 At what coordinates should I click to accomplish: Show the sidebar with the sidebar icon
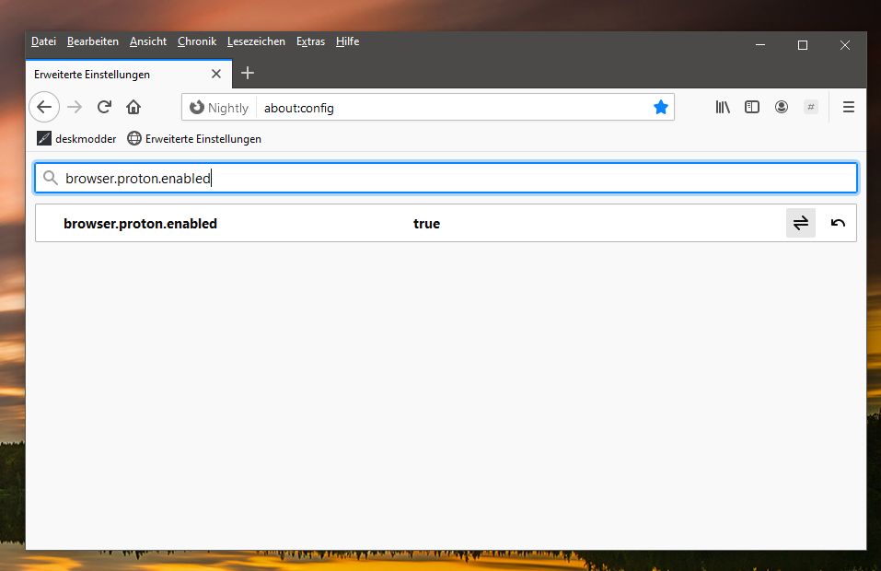[x=752, y=107]
